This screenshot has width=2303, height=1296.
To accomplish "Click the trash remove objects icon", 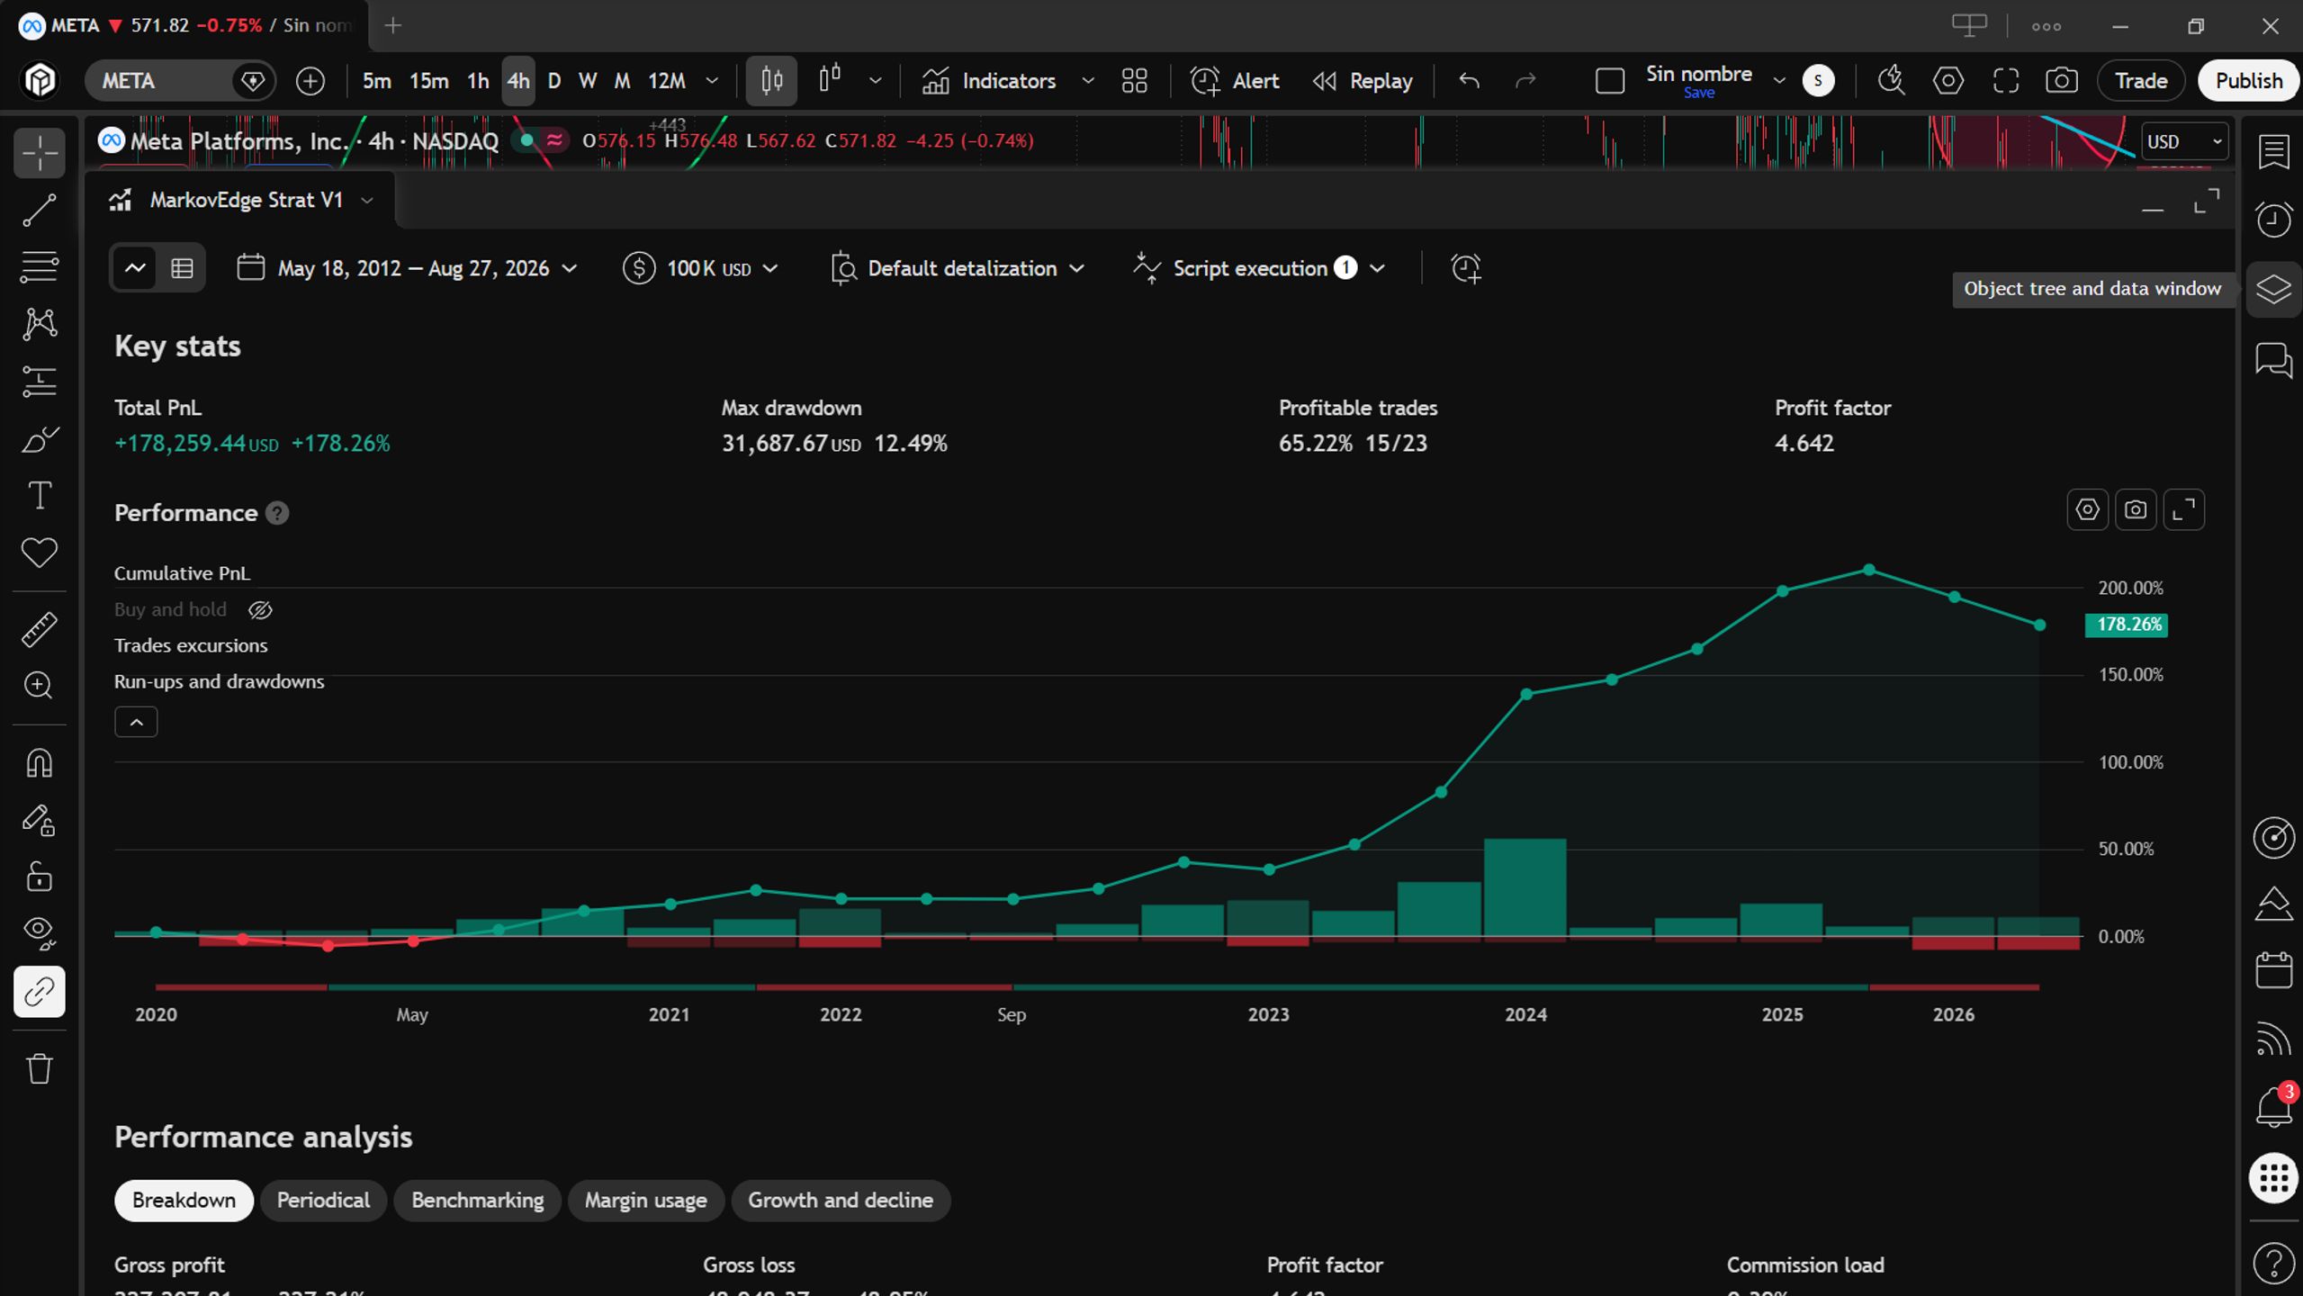I will click(x=40, y=1069).
